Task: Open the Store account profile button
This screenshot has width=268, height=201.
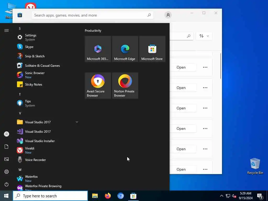Action: pos(168,15)
